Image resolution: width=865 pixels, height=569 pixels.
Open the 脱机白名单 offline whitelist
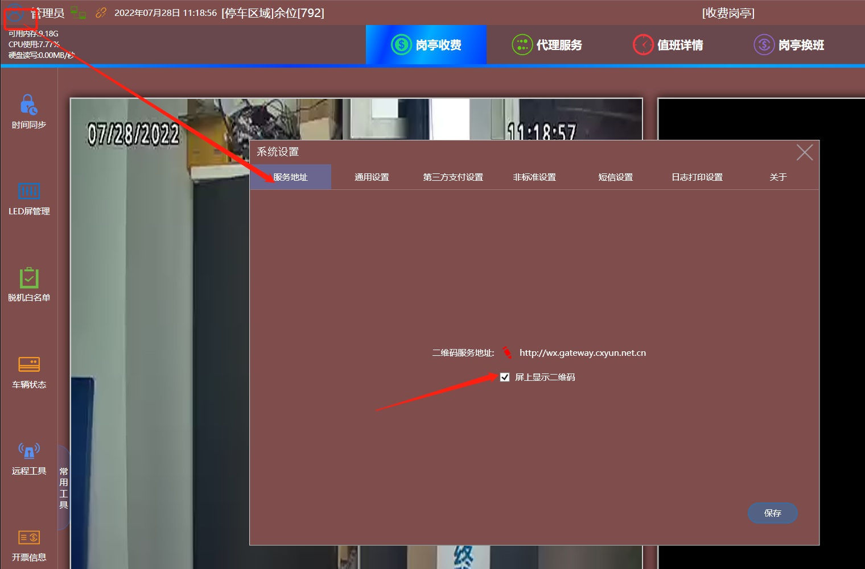(x=29, y=285)
